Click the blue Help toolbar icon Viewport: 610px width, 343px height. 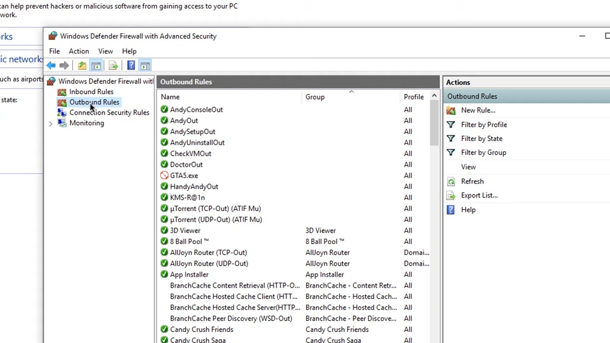click(131, 66)
